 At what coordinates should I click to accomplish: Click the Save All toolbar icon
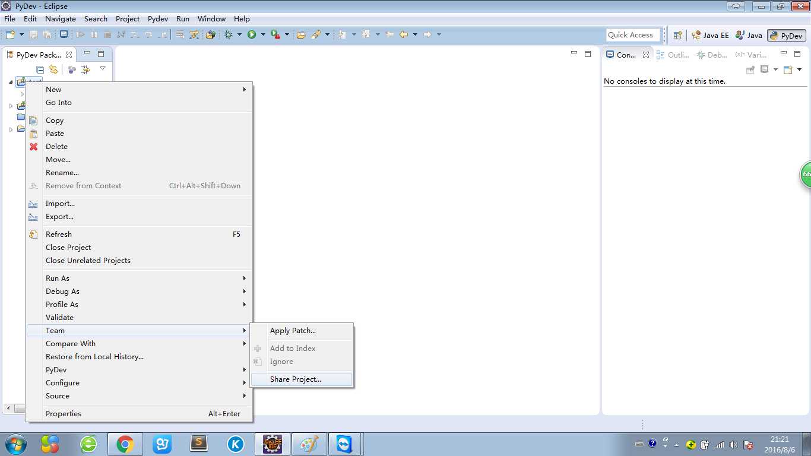[47, 35]
